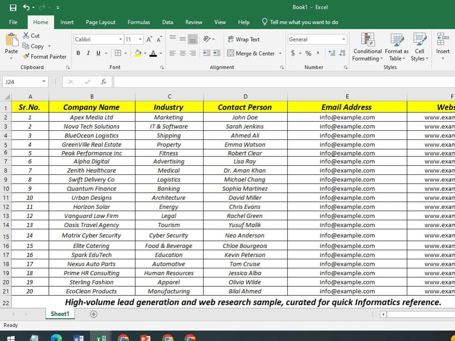Click the Cut scissors icon
The image size is (455, 341).
[x=26, y=35]
